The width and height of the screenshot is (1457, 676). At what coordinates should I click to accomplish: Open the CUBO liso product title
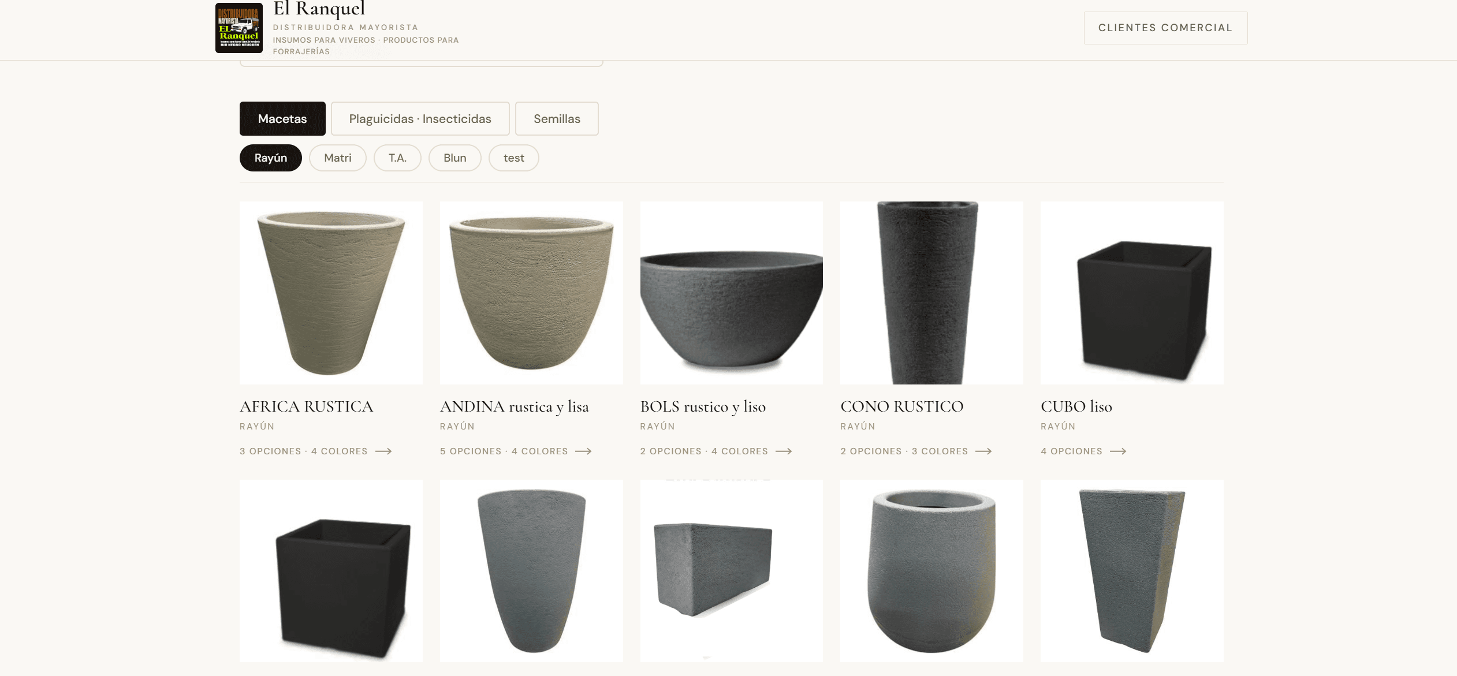pyautogui.click(x=1076, y=406)
